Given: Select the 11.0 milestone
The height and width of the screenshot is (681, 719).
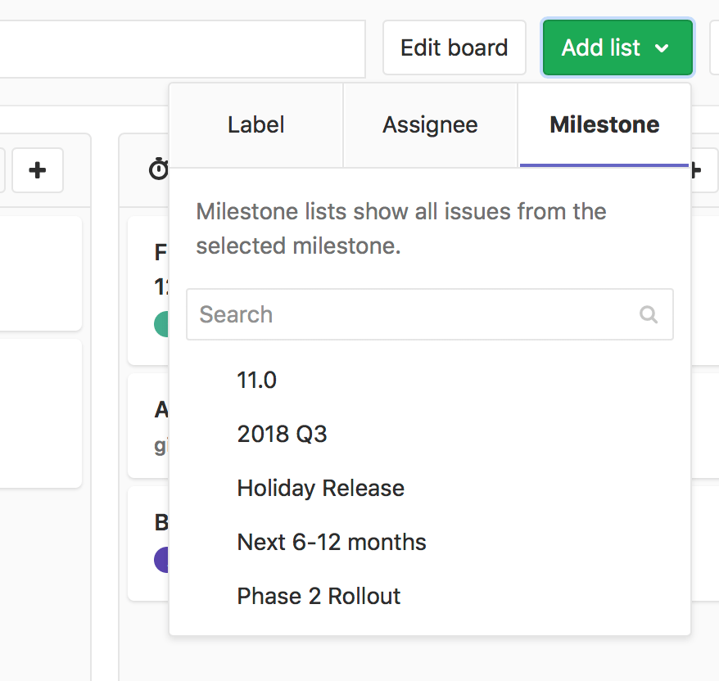Looking at the screenshot, I should (x=256, y=380).
